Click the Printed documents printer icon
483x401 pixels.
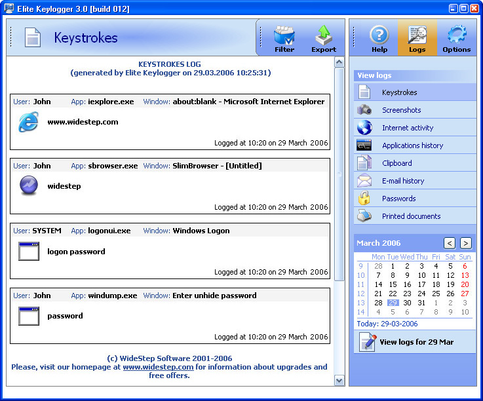coord(364,216)
